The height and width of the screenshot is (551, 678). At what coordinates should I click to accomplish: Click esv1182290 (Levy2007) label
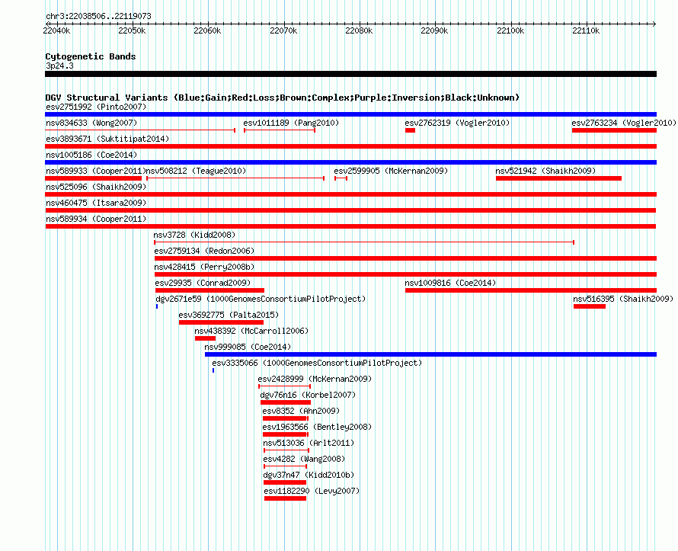pyautogui.click(x=312, y=491)
